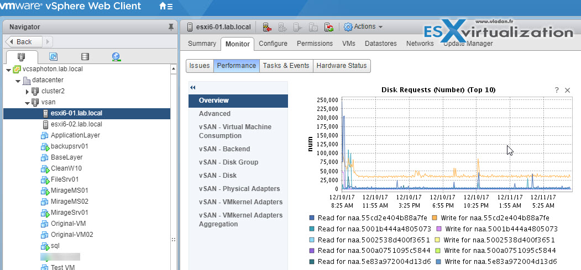Screen dimensions: 581x270
Task: Open the VMs tab
Action: click(x=349, y=44)
